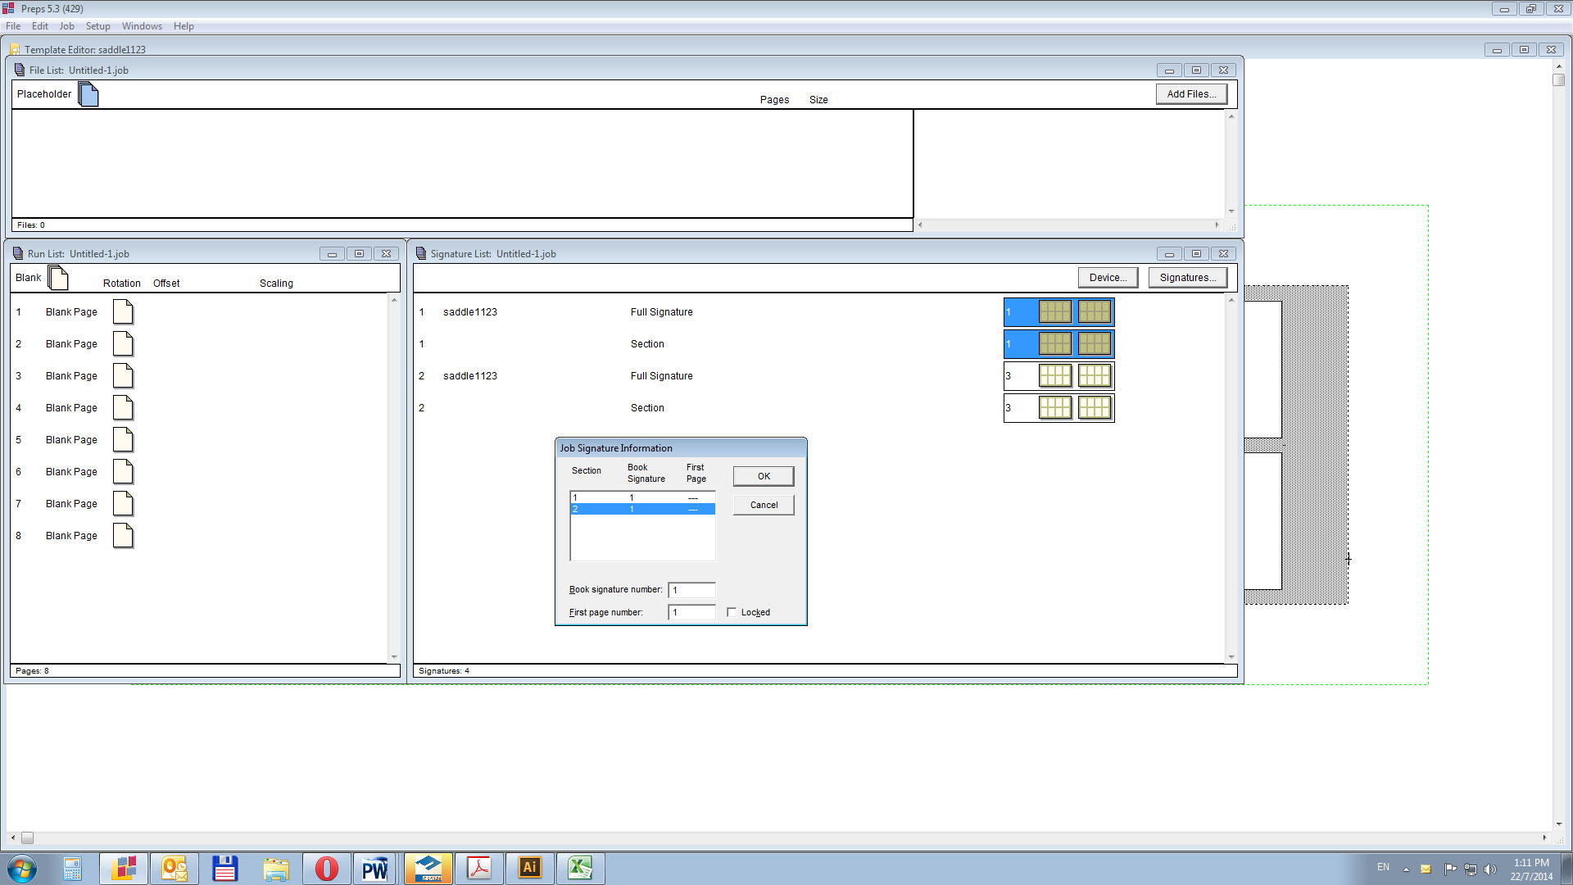
Task: Click EN language indicator in tray
Action: 1383,867
